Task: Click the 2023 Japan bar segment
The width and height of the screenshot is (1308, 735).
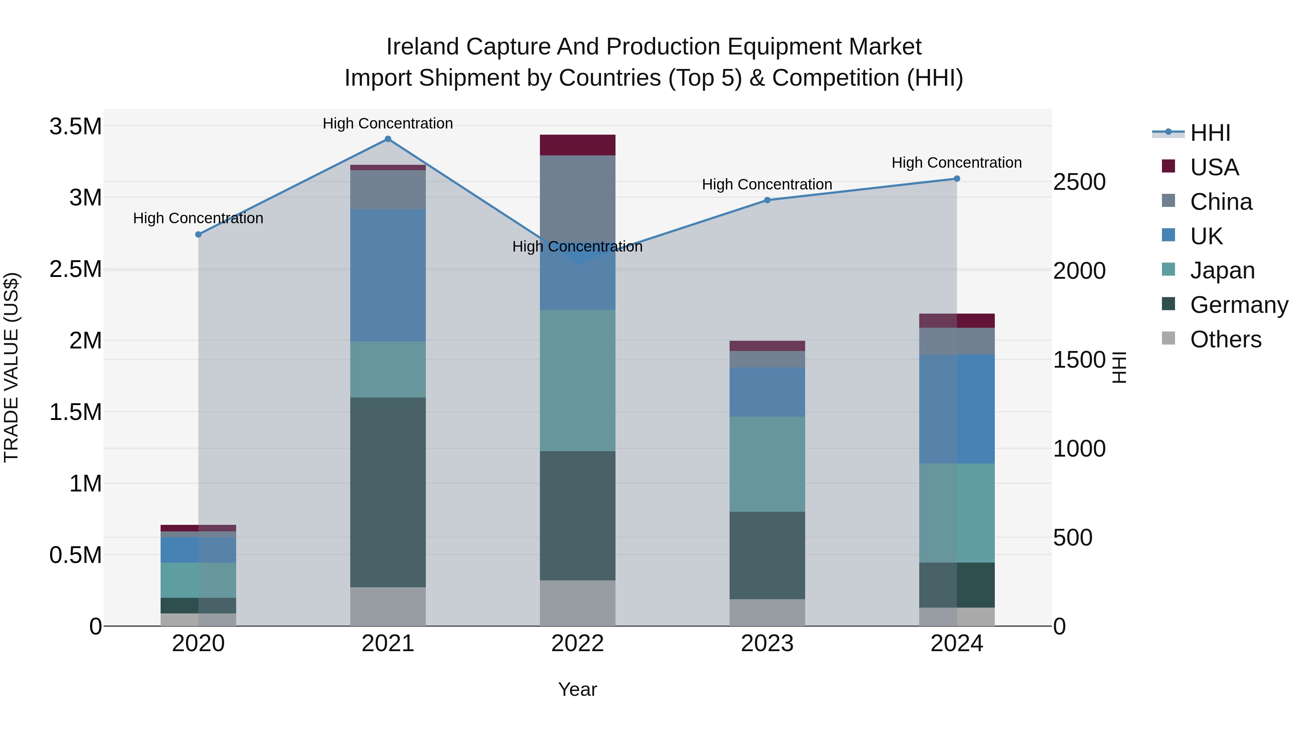Action: click(767, 464)
